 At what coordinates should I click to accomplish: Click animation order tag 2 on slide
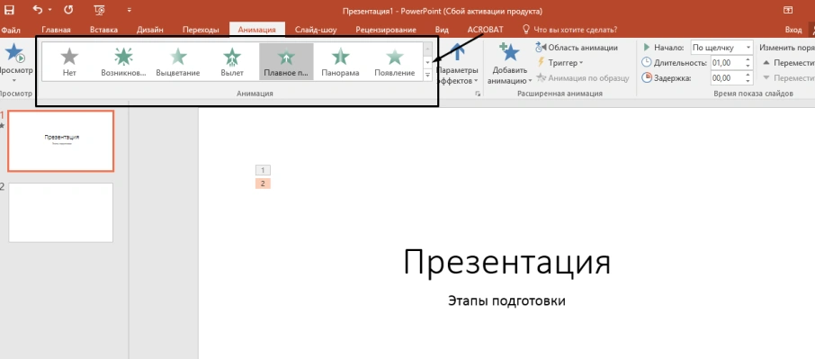pyautogui.click(x=263, y=184)
